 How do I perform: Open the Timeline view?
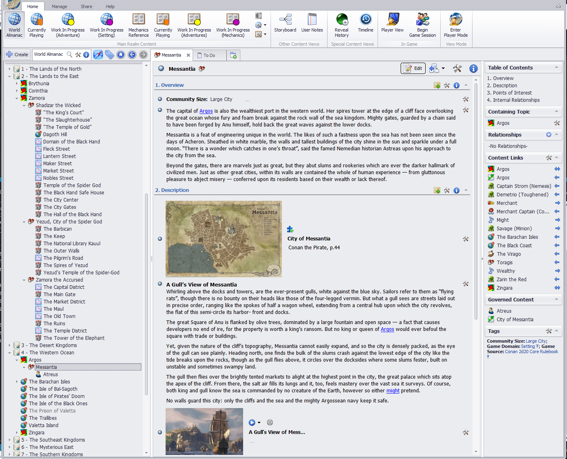pyautogui.click(x=365, y=23)
